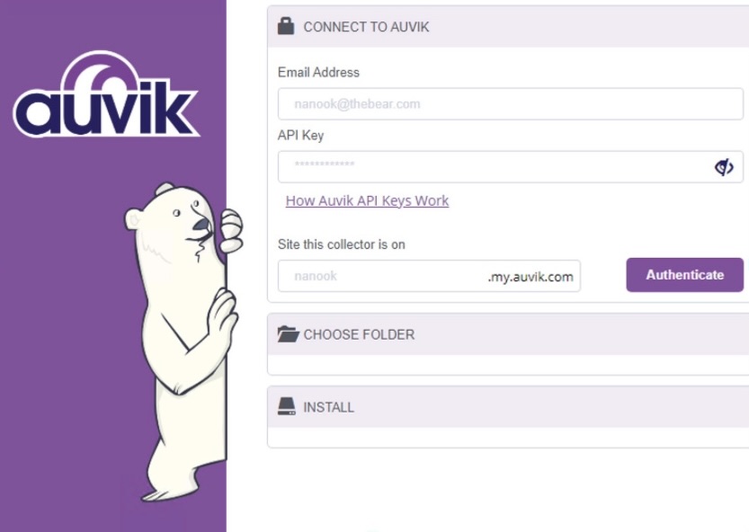749x532 pixels.
Task: Expand the Choose Folder section header
Action: click(508, 334)
